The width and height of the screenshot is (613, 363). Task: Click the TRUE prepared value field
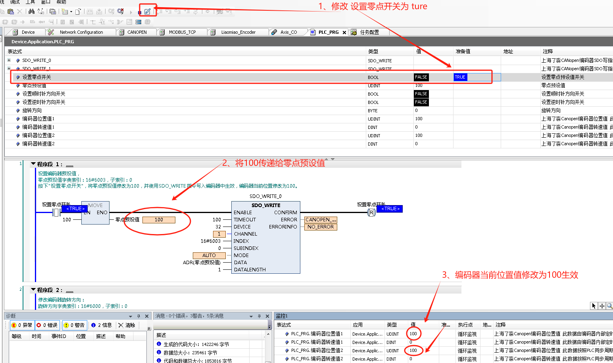click(477, 77)
